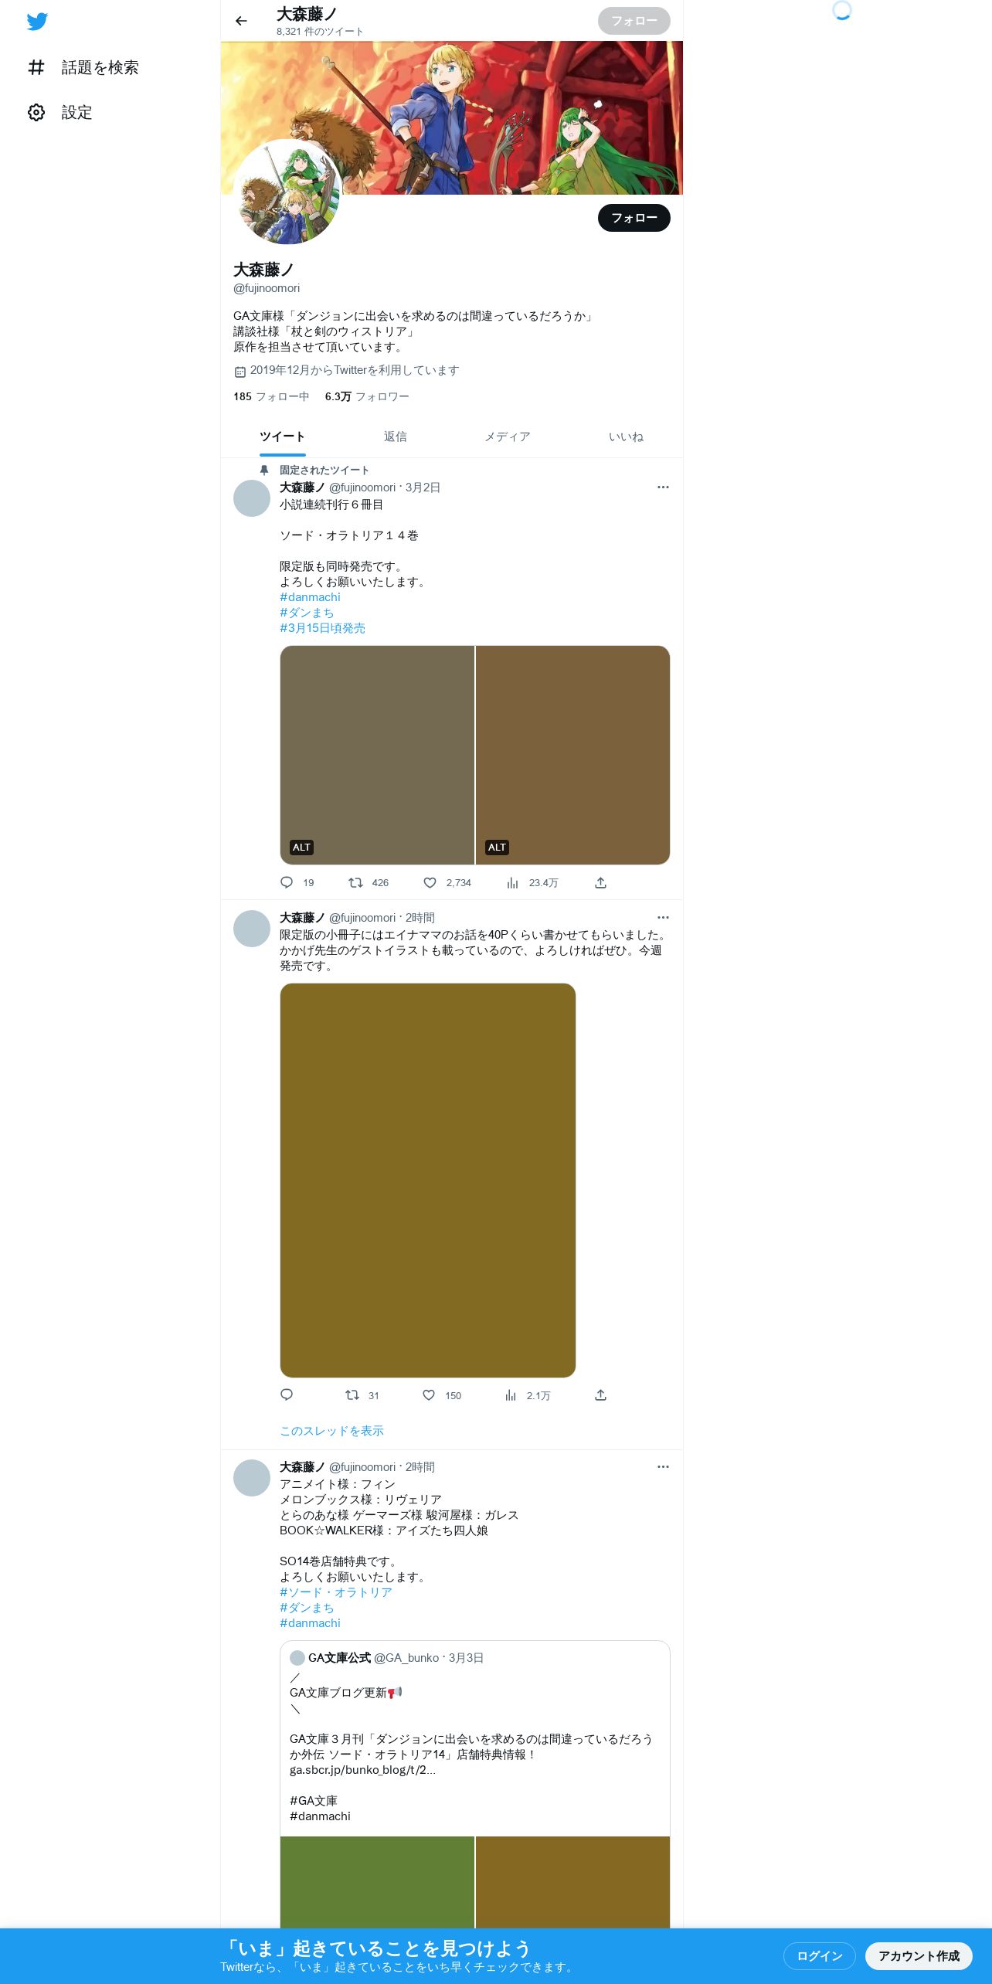
Task: Open more options on the pinned tweet
Action: (663, 487)
